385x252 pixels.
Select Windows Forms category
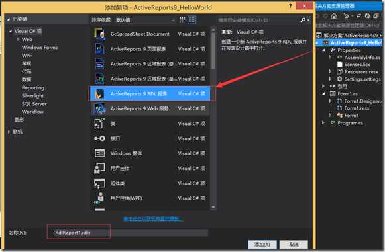tap(40, 48)
